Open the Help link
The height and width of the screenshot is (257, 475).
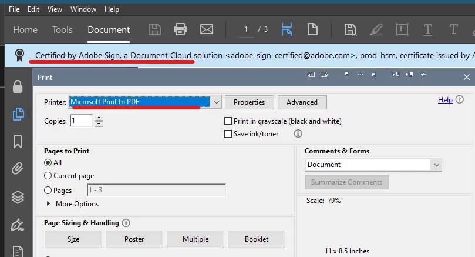tap(445, 100)
